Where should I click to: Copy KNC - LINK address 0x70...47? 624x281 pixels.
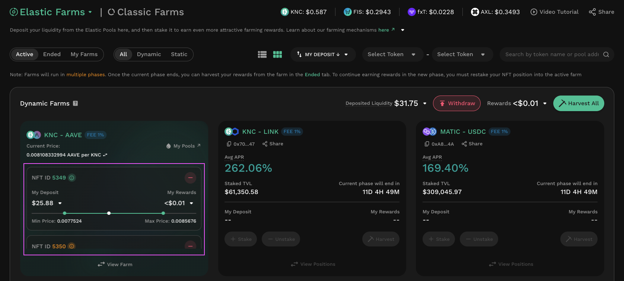coord(229,144)
